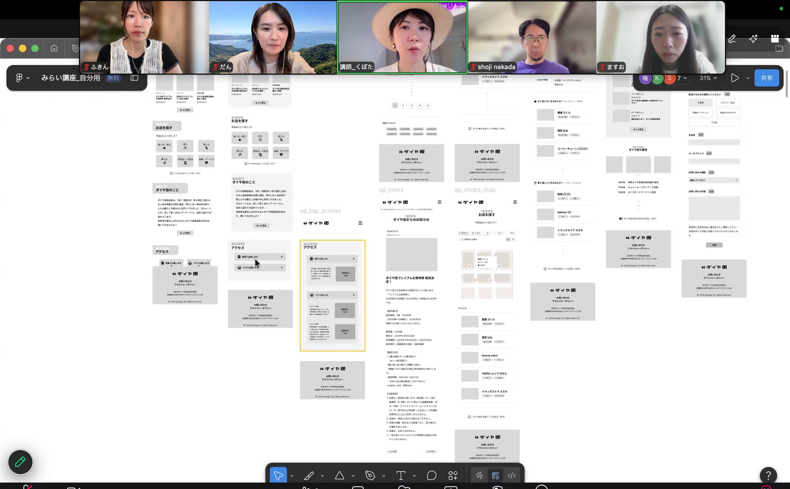790x489 pixels.
Task: Click the hamburger menu in sp_top_access frame
Action: coord(360,223)
